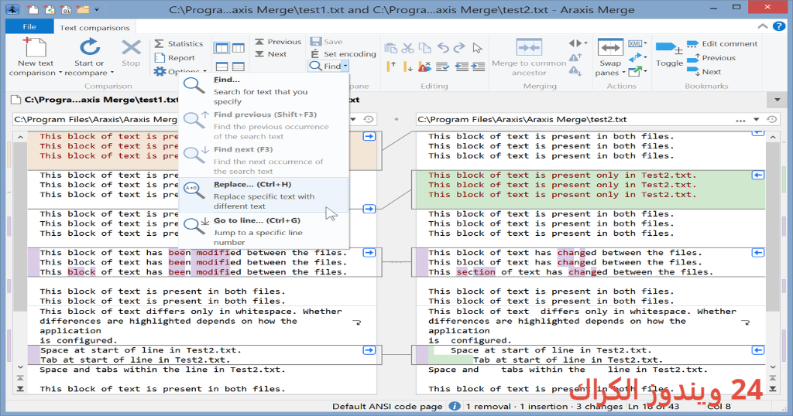Select the pointer selection tool icon
The width and height of the screenshot is (793, 416).
click(477, 48)
